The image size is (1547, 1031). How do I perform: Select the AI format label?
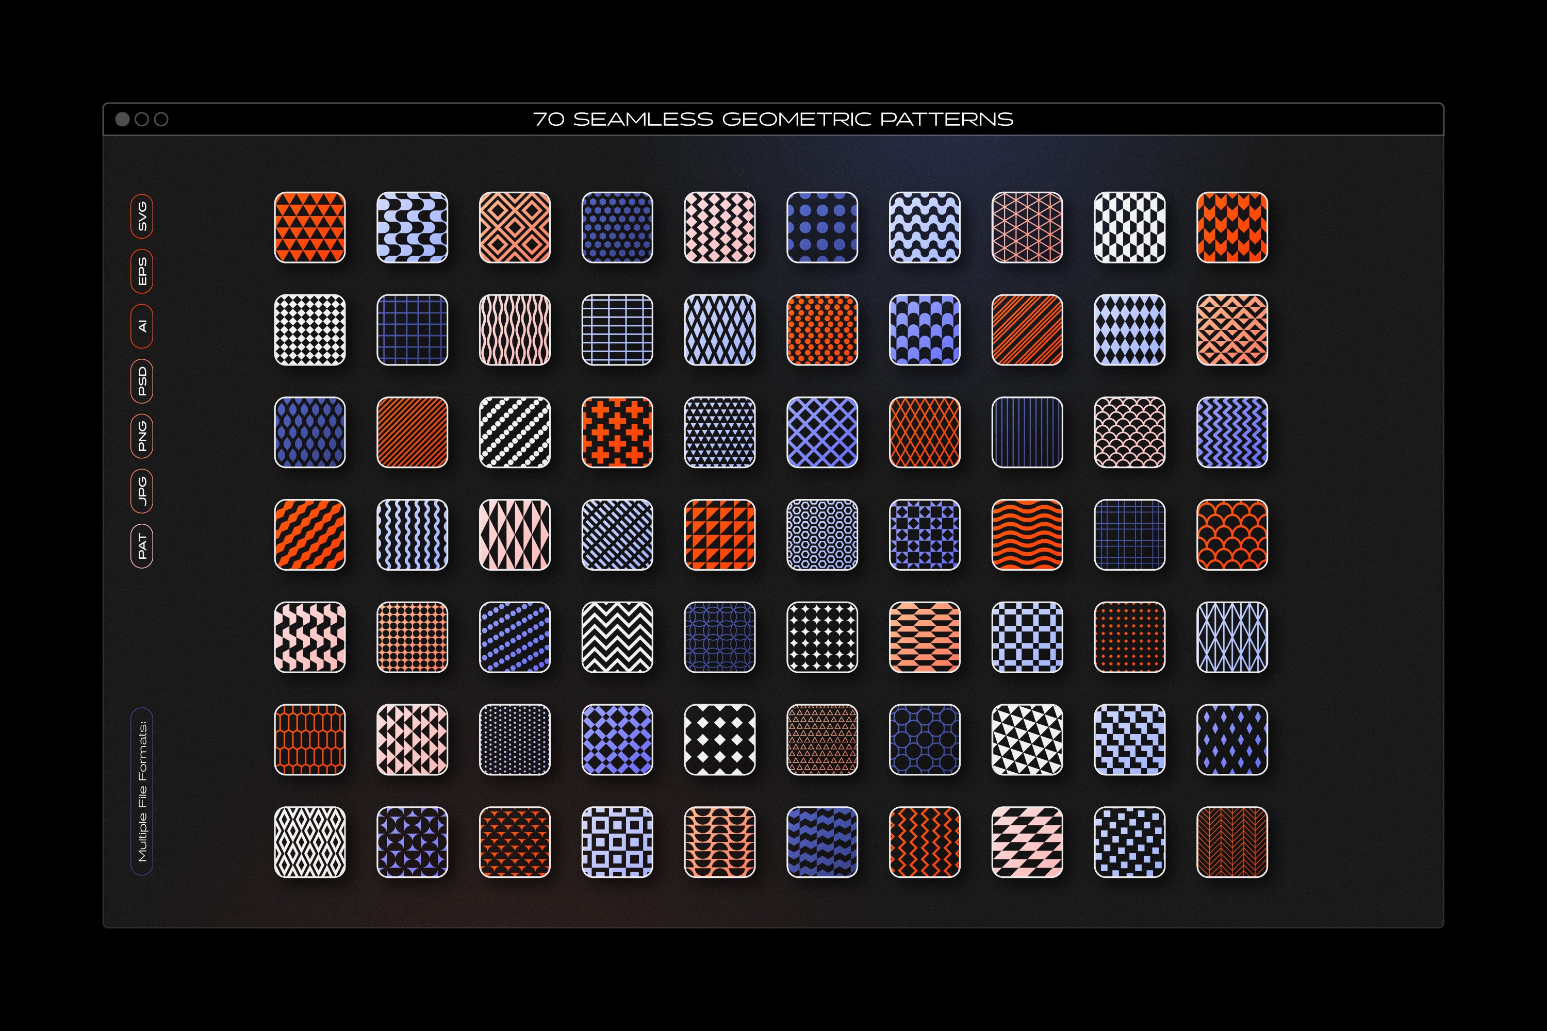tap(142, 326)
